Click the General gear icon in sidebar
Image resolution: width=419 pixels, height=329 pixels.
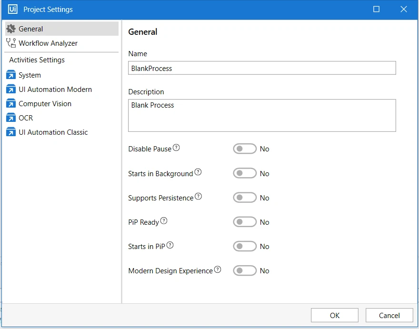(11, 29)
